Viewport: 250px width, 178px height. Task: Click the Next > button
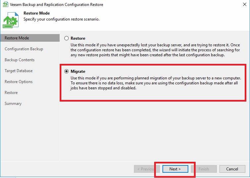point(175,169)
